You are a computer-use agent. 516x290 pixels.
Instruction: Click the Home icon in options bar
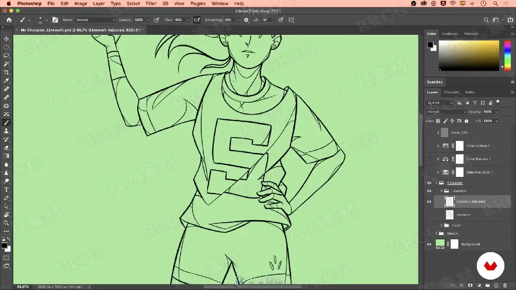[9, 20]
